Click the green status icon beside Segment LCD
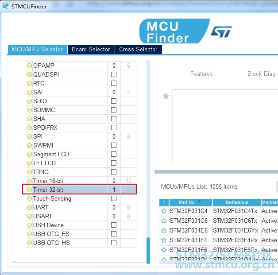278x275 pixels. pyautogui.click(x=29, y=154)
